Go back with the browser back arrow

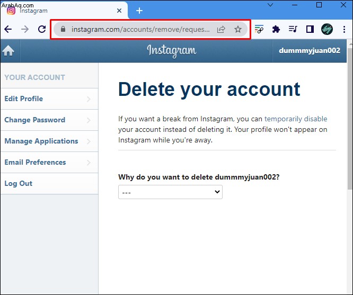pos(8,29)
